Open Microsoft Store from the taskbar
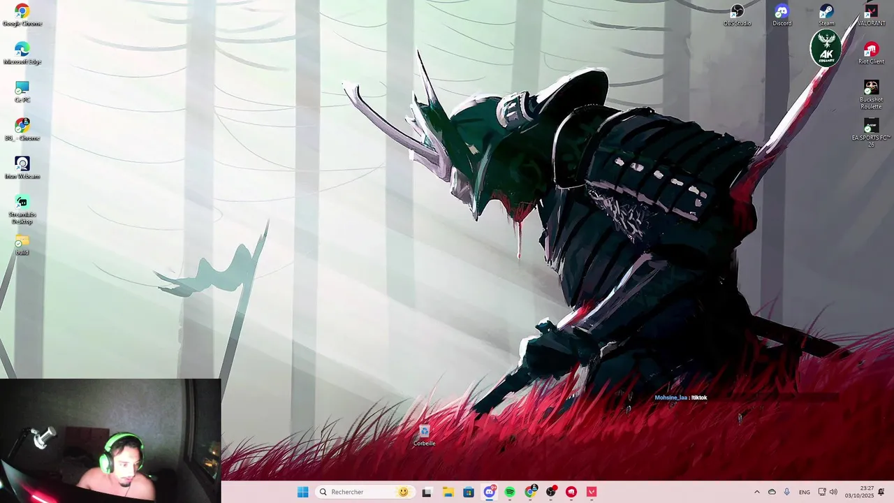 [x=469, y=492]
